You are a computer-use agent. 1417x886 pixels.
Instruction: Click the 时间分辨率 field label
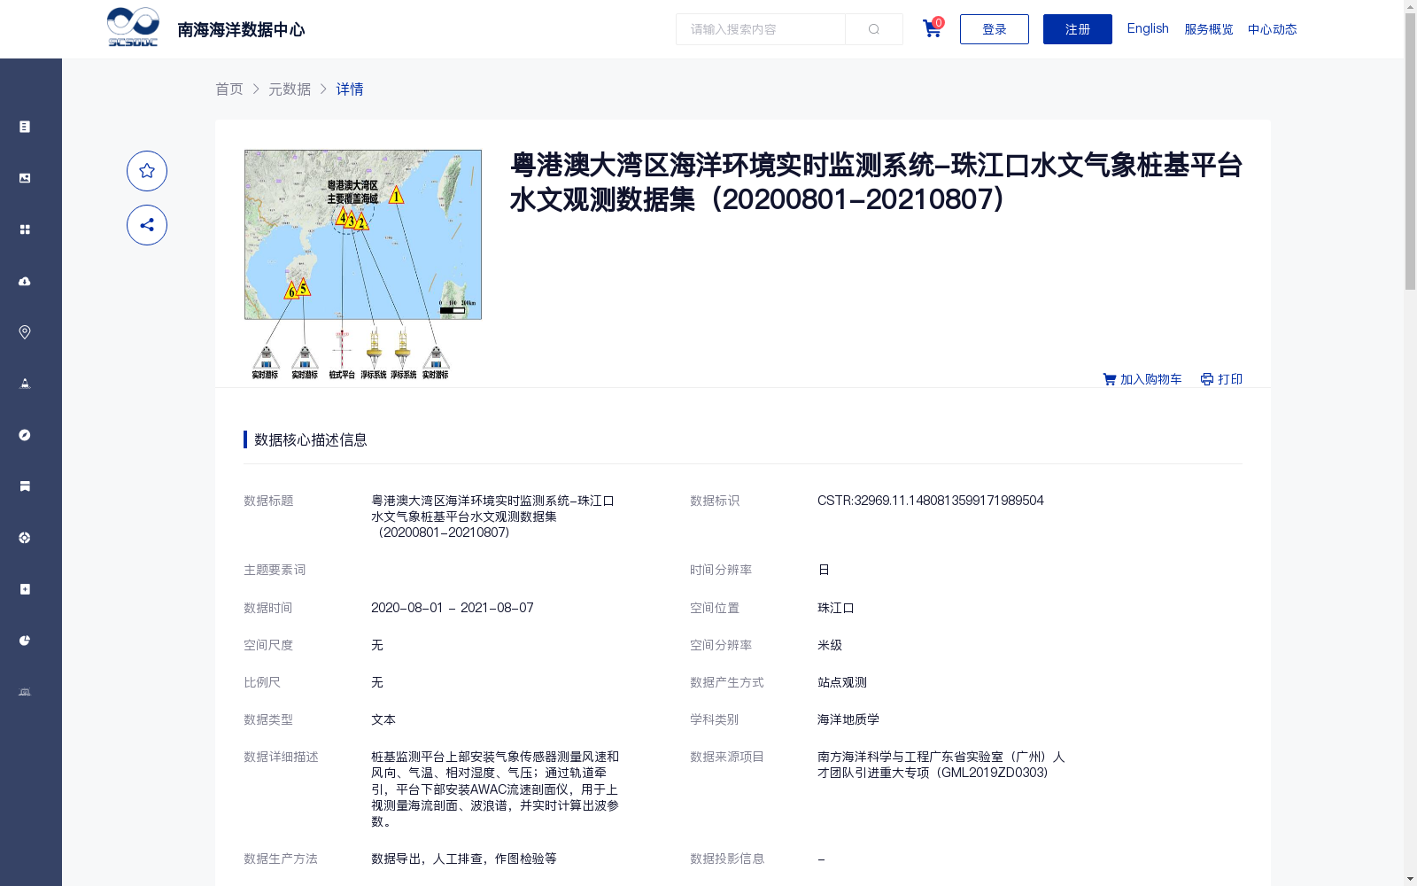(x=721, y=570)
